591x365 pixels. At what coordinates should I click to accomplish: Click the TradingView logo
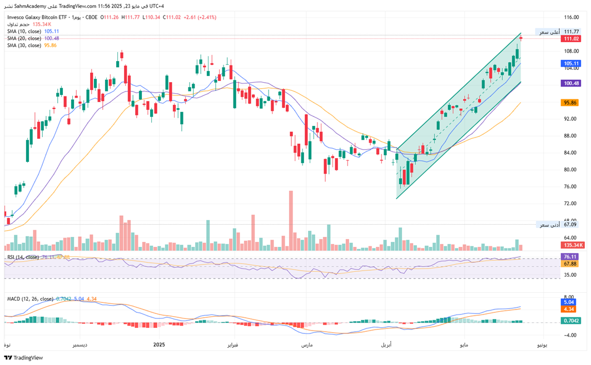coord(24,357)
